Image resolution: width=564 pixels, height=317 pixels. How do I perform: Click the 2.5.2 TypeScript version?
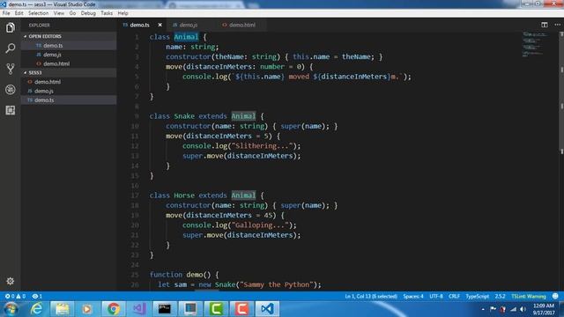500,296
